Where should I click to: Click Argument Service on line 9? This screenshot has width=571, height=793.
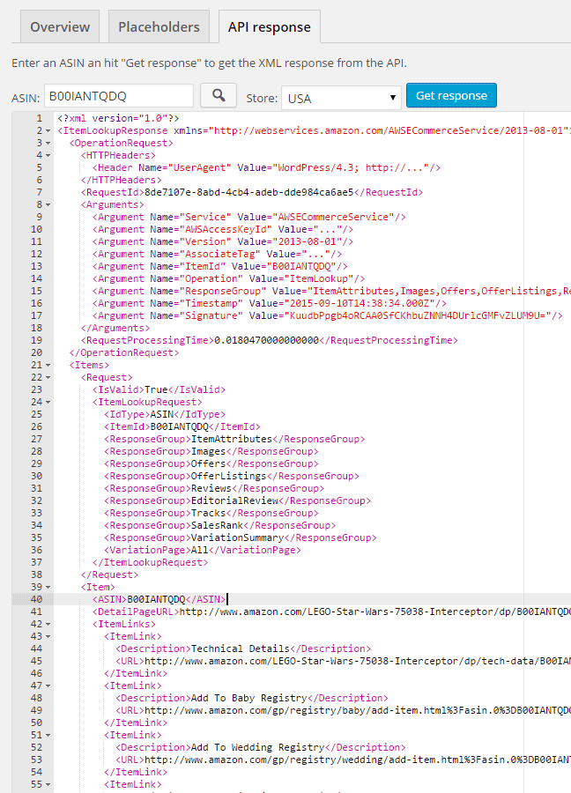tap(248, 217)
